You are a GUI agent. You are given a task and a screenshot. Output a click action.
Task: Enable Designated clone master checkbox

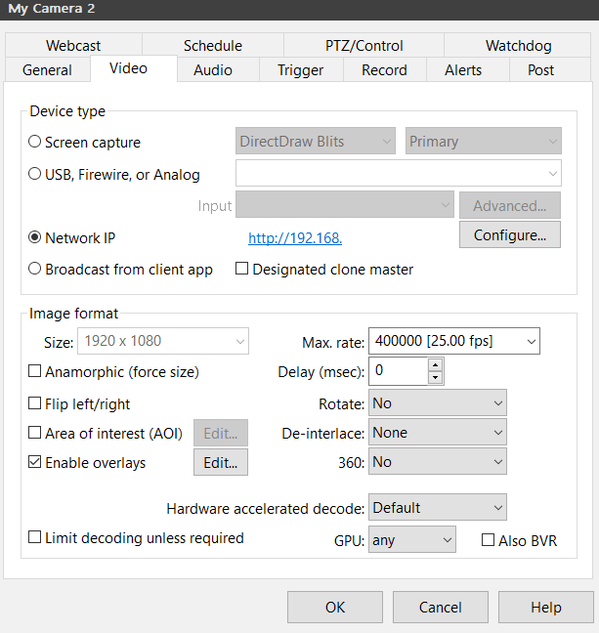click(242, 269)
